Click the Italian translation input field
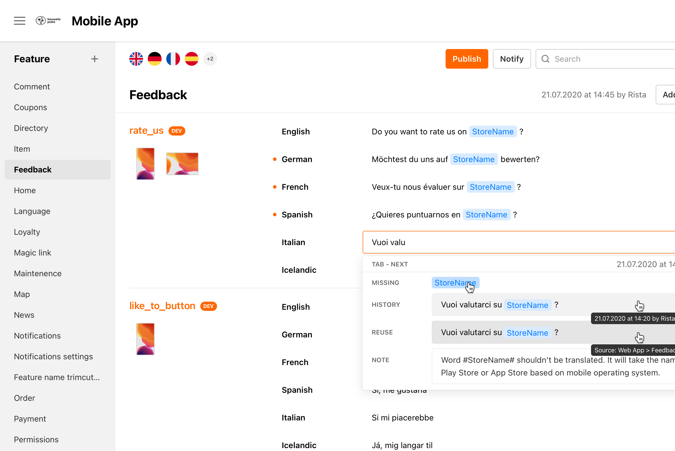The image size is (675, 451). [519, 242]
